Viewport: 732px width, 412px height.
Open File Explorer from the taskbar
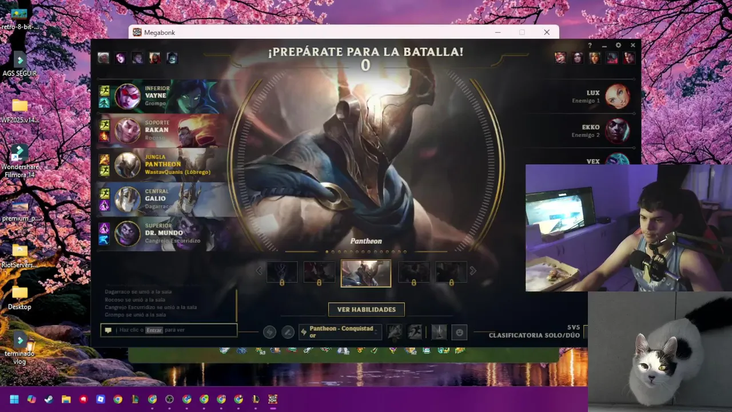point(66,399)
